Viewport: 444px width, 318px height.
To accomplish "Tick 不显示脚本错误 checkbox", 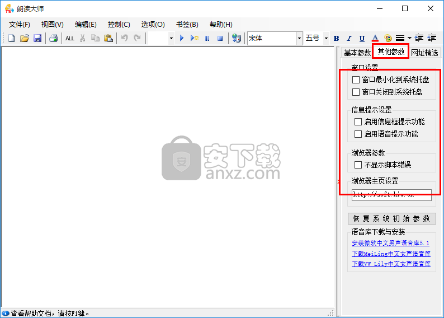I will pyautogui.click(x=358, y=165).
